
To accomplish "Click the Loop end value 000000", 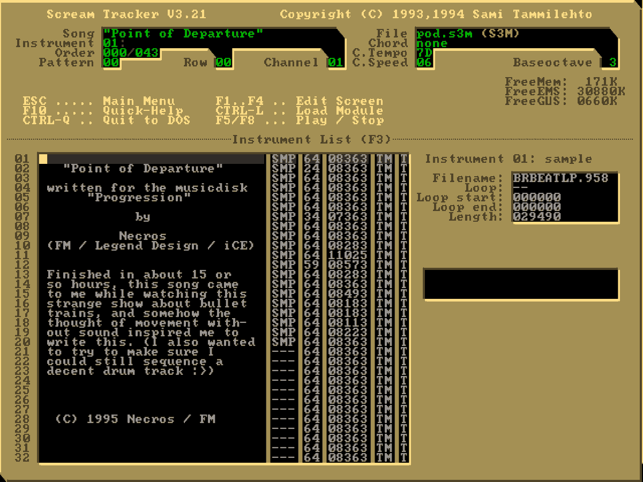I will [x=537, y=207].
